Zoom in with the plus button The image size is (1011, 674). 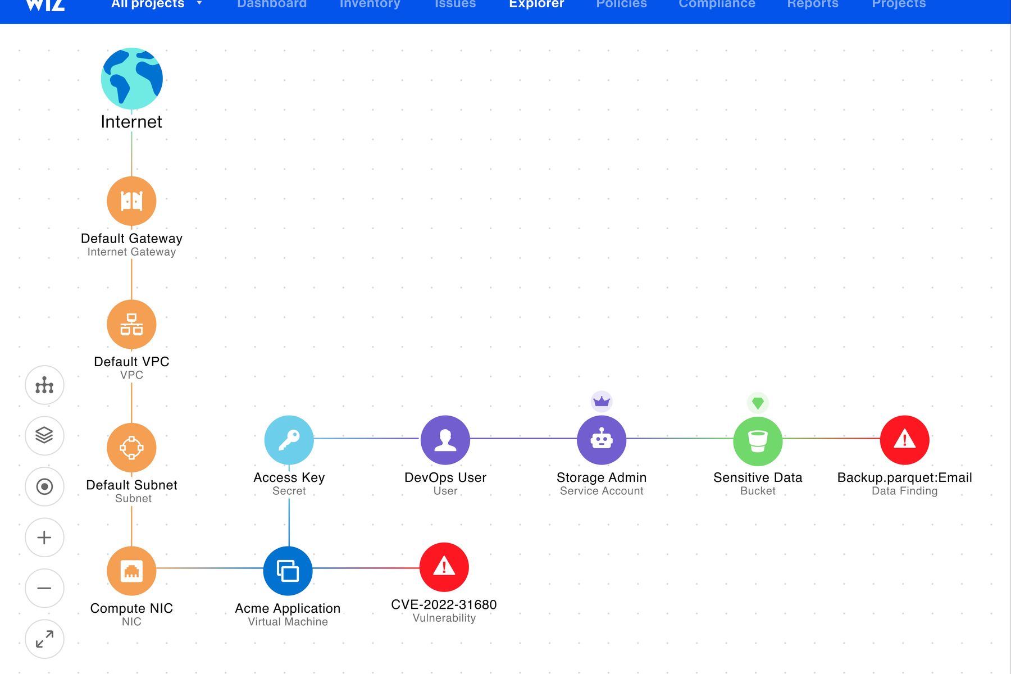pos(44,538)
